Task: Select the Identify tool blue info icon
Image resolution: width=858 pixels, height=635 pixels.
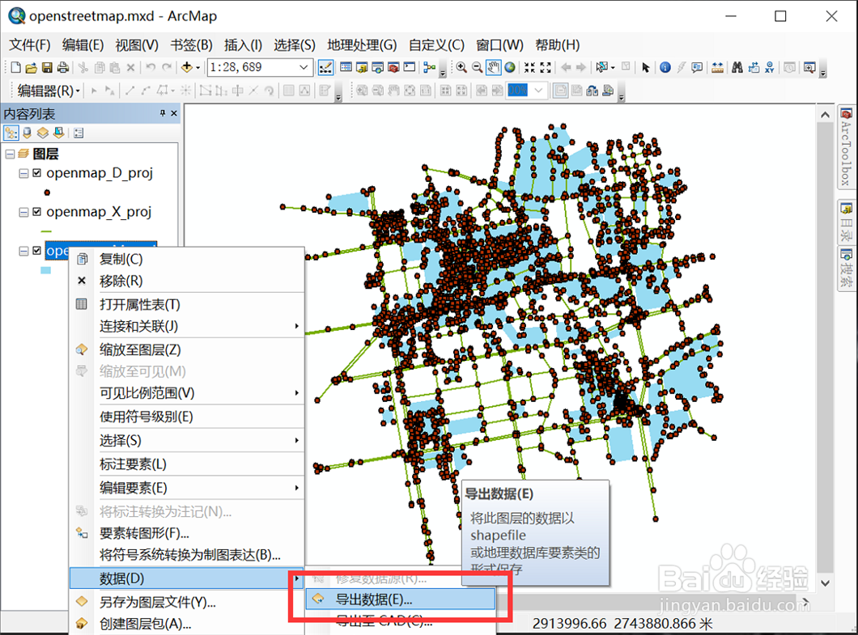Action: click(665, 67)
